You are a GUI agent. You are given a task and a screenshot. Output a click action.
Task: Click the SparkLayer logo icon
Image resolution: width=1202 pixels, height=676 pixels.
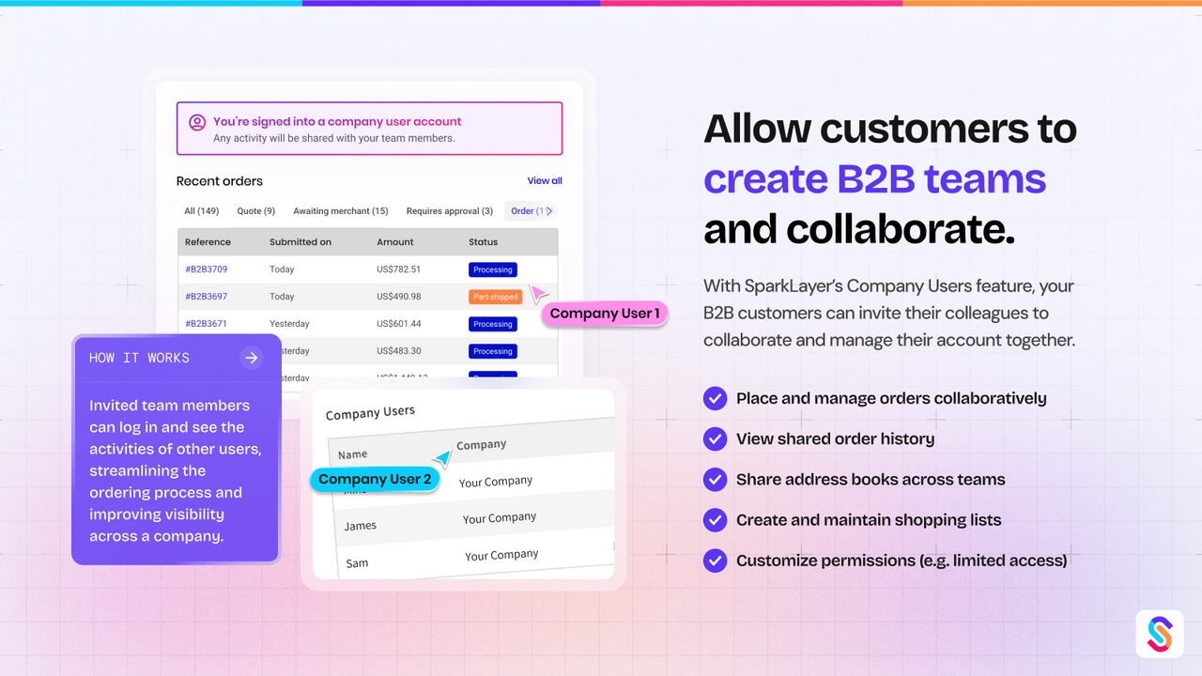(x=1159, y=634)
